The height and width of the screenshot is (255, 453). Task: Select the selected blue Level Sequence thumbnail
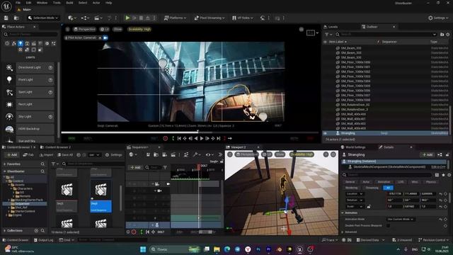[x=101, y=197]
